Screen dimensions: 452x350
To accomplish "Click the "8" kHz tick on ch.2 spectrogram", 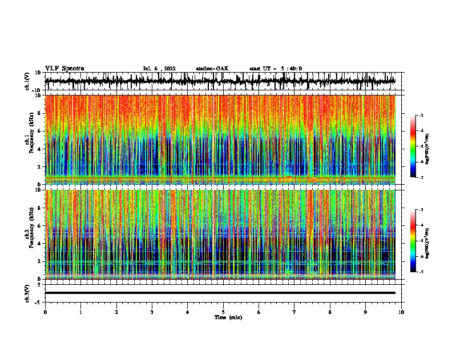I will pos(39,208).
